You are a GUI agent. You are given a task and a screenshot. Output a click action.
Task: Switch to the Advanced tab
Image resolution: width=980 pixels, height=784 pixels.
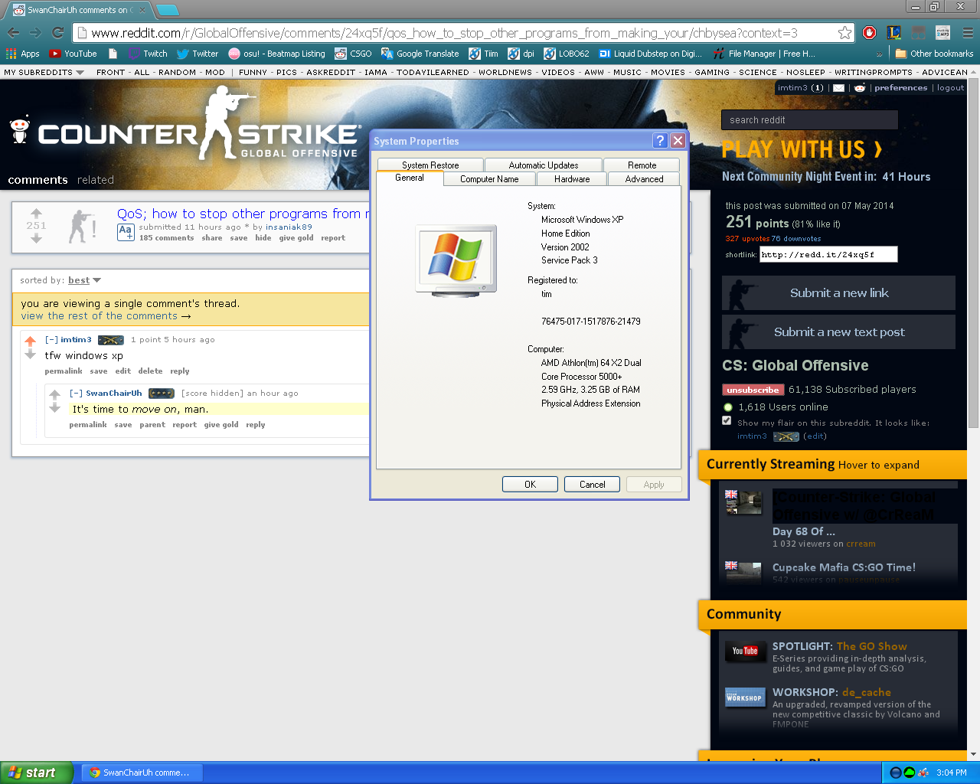click(644, 179)
